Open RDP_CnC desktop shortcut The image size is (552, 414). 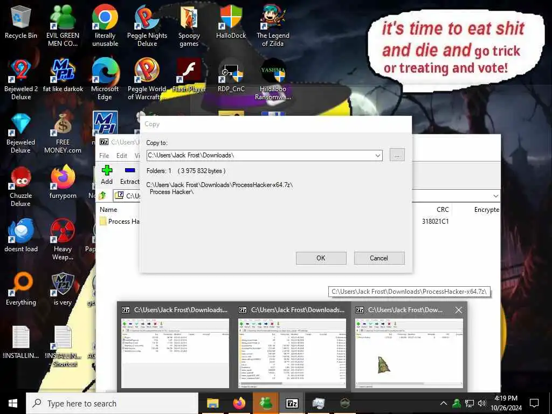[x=231, y=76]
